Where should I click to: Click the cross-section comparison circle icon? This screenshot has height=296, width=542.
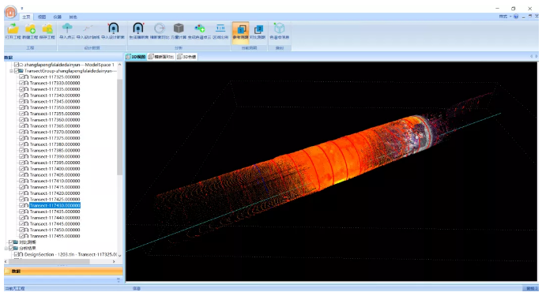click(x=160, y=28)
